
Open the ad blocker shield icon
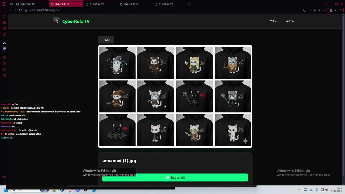(314, 10)
